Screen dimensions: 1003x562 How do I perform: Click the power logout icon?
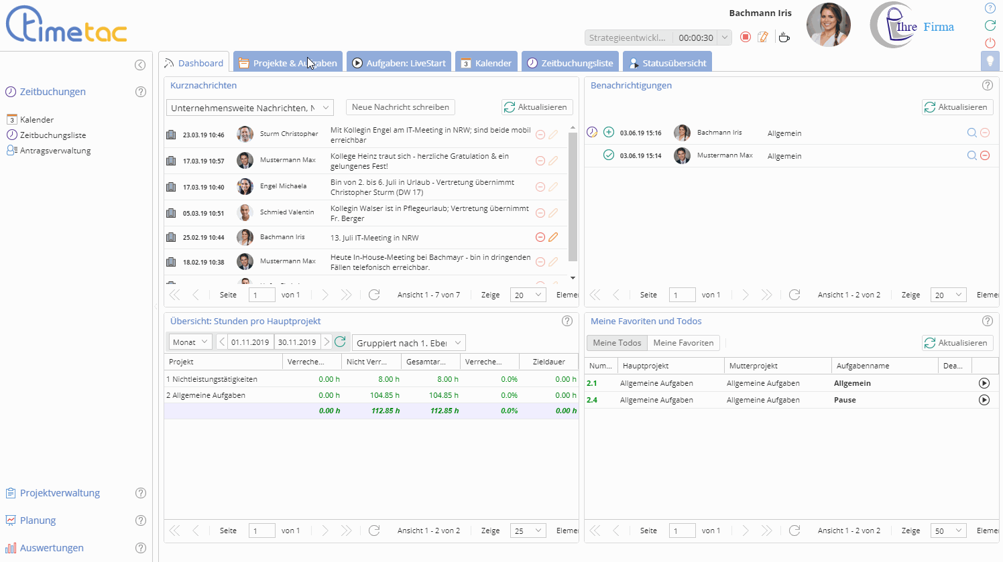990,43
